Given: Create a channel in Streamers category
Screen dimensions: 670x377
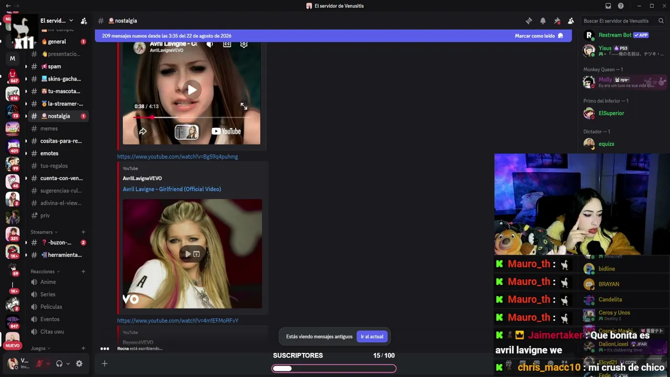Looking at the screenshot, I should coord(83,232).
